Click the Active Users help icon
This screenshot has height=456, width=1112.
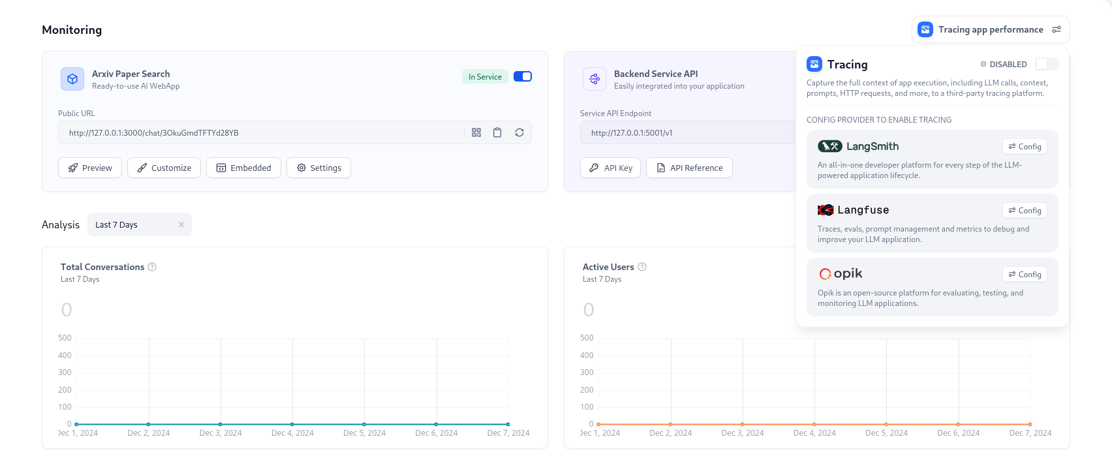click(x=642, y=267)
